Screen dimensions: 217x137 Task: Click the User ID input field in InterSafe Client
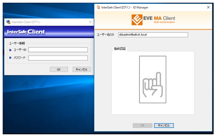tap(58, 50)
